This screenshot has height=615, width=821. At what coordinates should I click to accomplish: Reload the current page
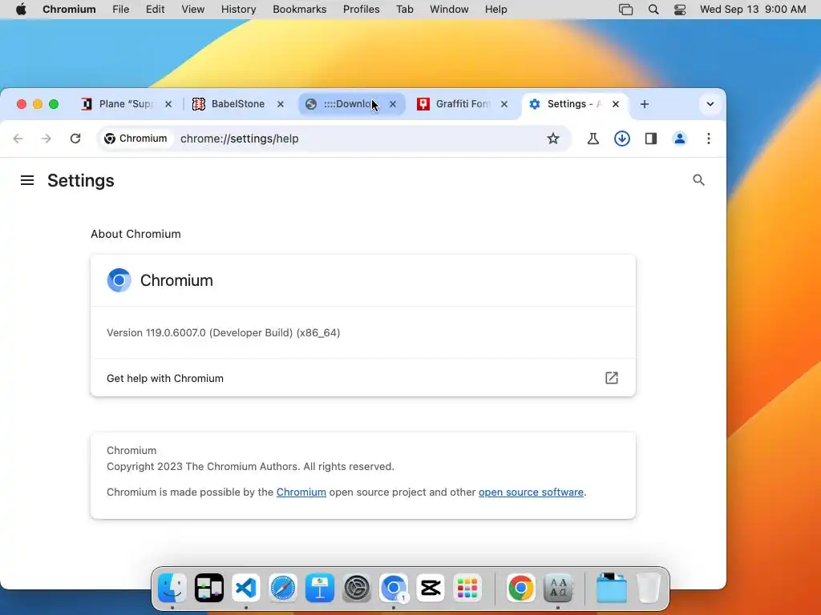(75, 139)
